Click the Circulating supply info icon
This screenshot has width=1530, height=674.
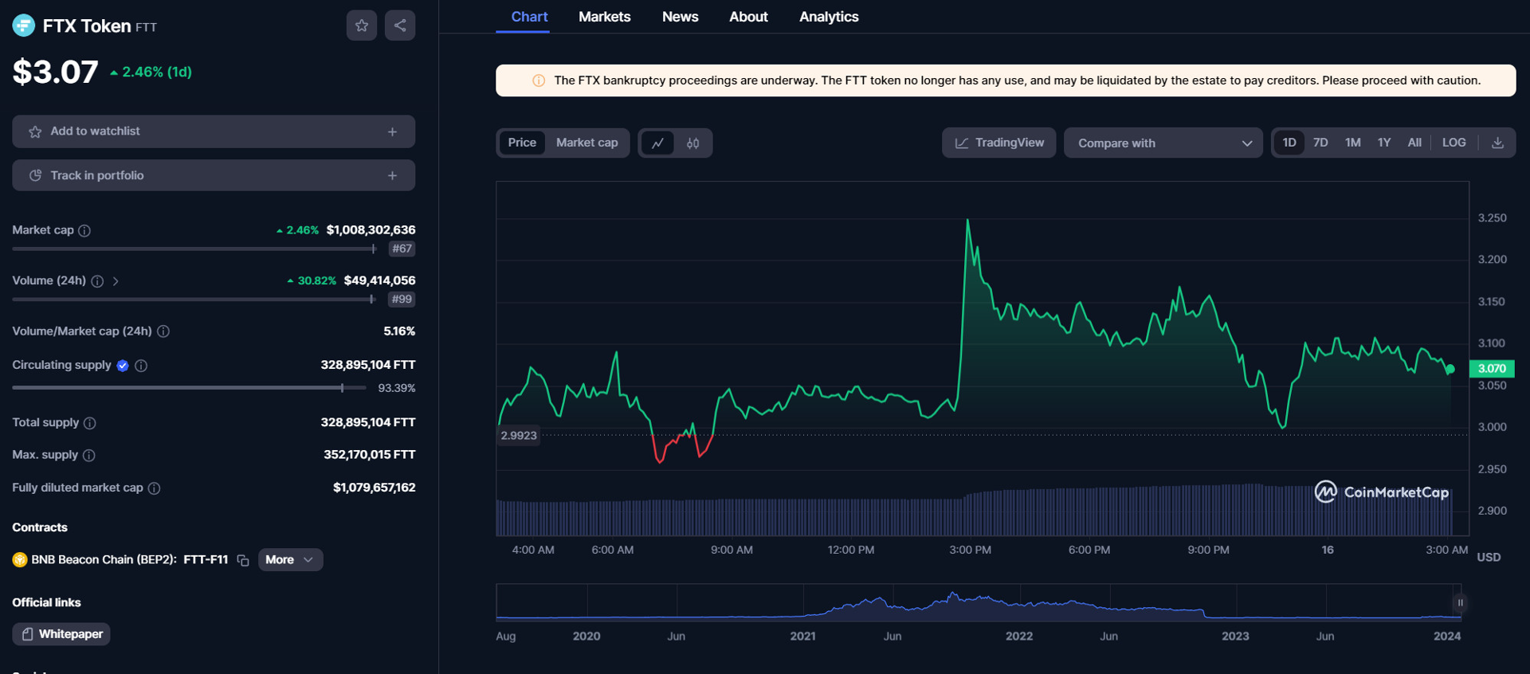tap(141, 366)
